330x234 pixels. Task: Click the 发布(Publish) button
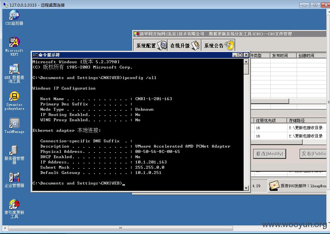tap(313, 154)
